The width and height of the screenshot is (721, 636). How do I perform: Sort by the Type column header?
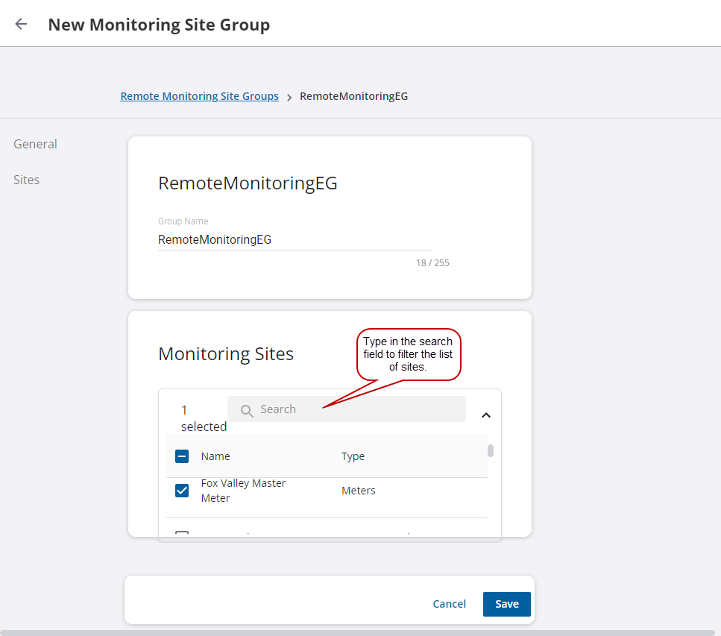(x=353, y=456)
